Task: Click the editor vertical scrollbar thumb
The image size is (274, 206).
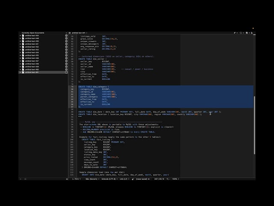Action: [x=254, y=125]
